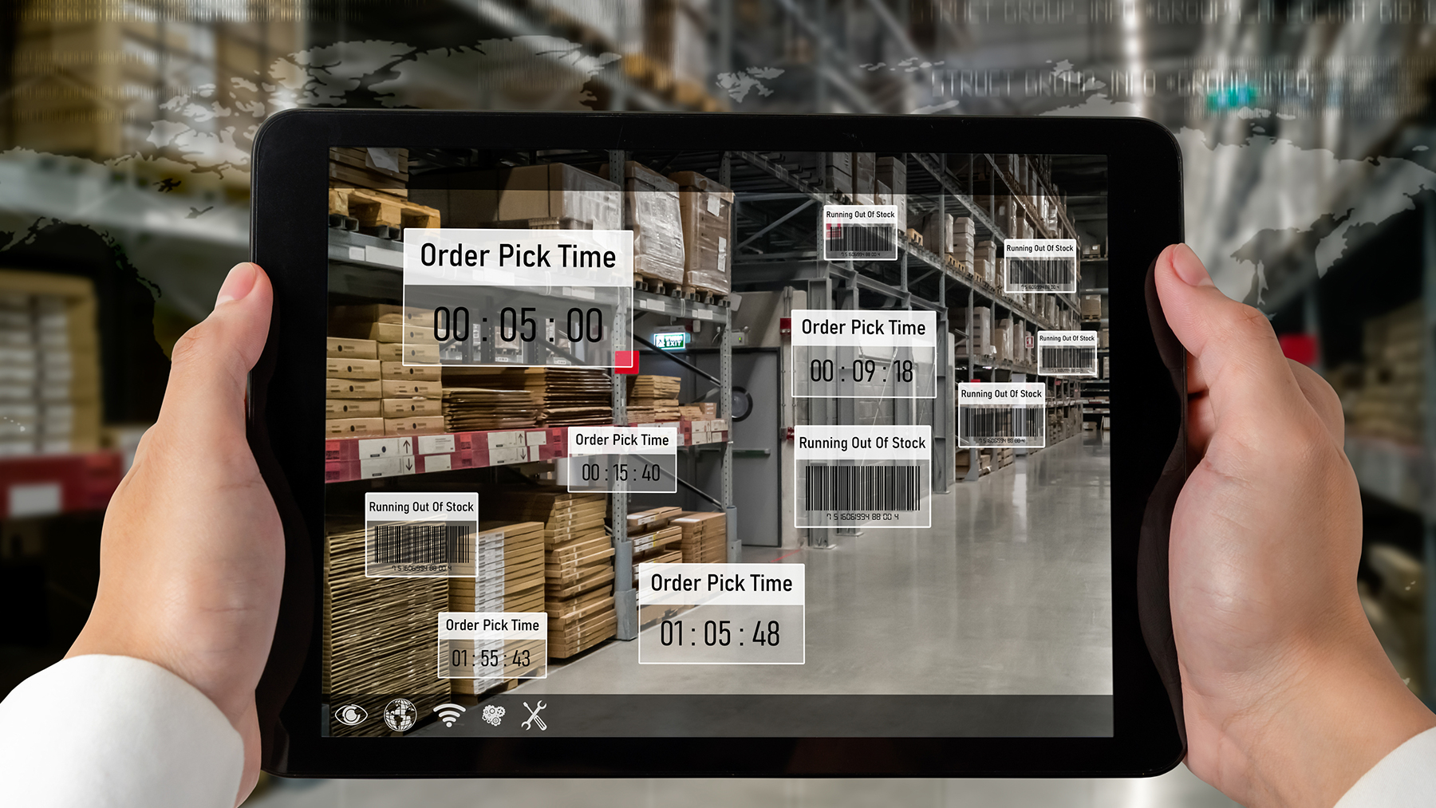Toggle the eye visibility icon
This screenshot has width=1436, height=808.
(351, 715)
